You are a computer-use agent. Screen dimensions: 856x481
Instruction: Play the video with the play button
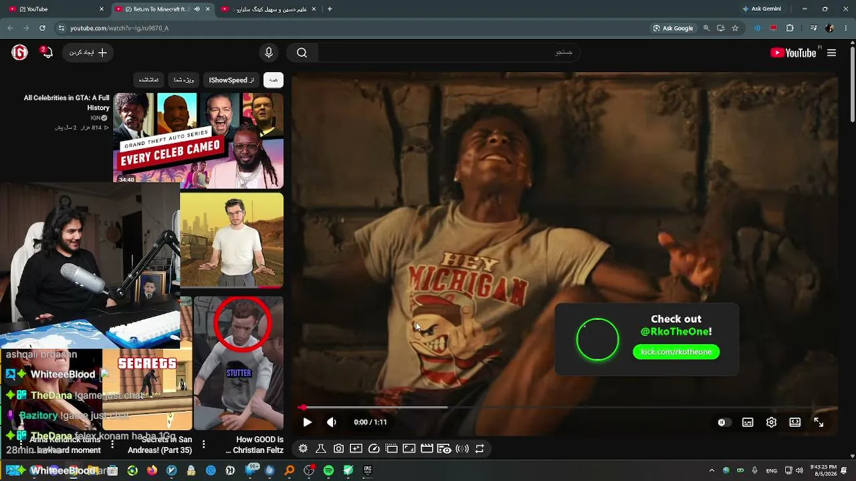(307, 422)
